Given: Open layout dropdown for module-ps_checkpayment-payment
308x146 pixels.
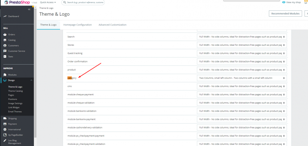Looking at the screenshot, I should (242, 136).
